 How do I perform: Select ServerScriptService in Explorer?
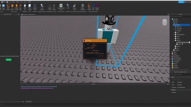177,60
